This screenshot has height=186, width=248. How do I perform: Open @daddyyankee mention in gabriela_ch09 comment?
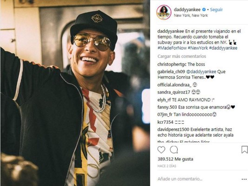[201, 72]
